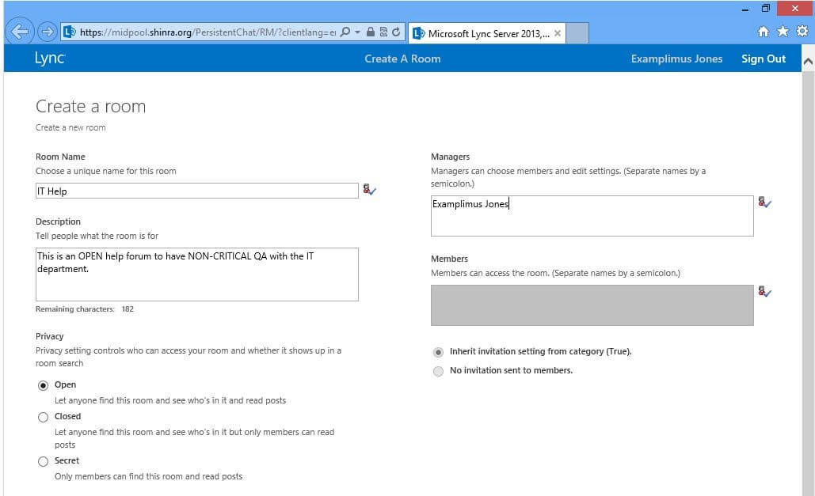Click the Description text area
Image resolution: width=815 pixels, height=496 pixels.
[197, 275]
